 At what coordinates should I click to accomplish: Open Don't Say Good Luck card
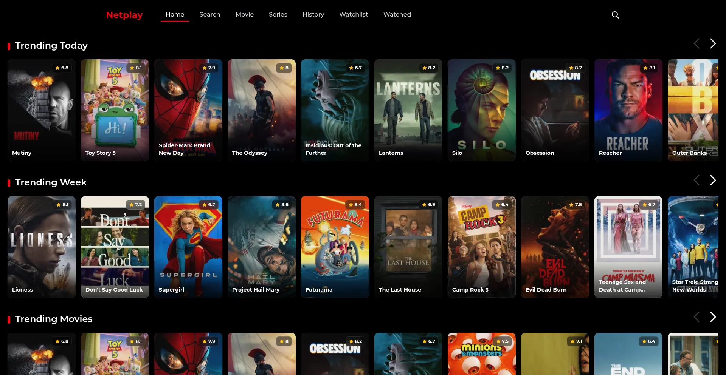tap(115, 247)
